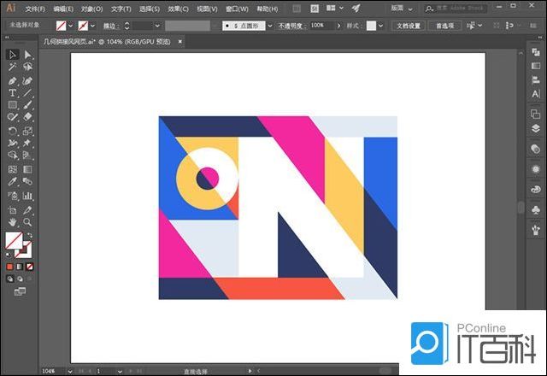Swap the fill and stroke colors
The image size is (547, 376).
coord(30,235)
